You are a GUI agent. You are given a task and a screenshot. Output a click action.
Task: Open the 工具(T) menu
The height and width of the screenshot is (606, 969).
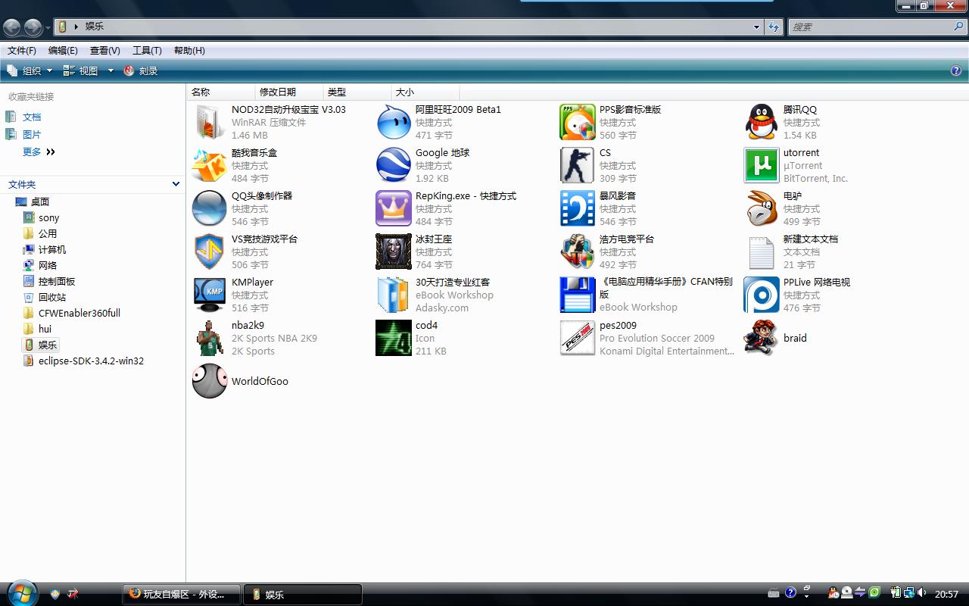click(147, 51)
